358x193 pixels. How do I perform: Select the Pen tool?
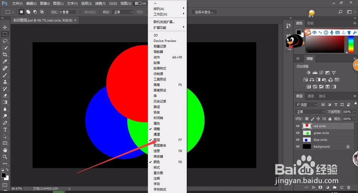pyautogui.click(x=5, y=123)
